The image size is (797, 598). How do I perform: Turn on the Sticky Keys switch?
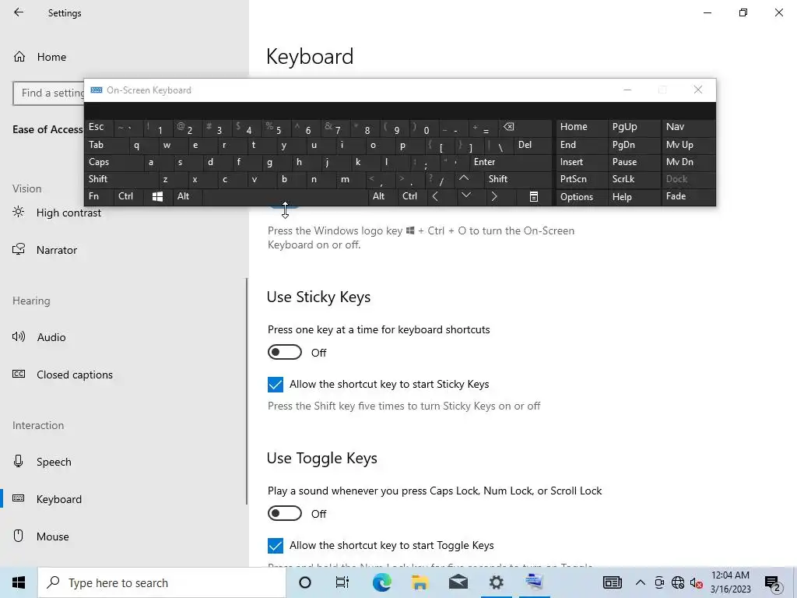pyautogui.click(x=285, y=353)
